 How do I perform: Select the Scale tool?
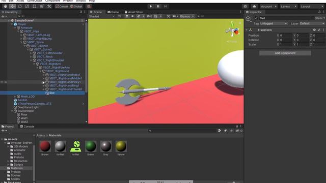(27, 7)
